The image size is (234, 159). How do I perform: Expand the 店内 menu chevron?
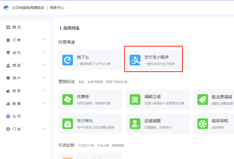point(44,52)
